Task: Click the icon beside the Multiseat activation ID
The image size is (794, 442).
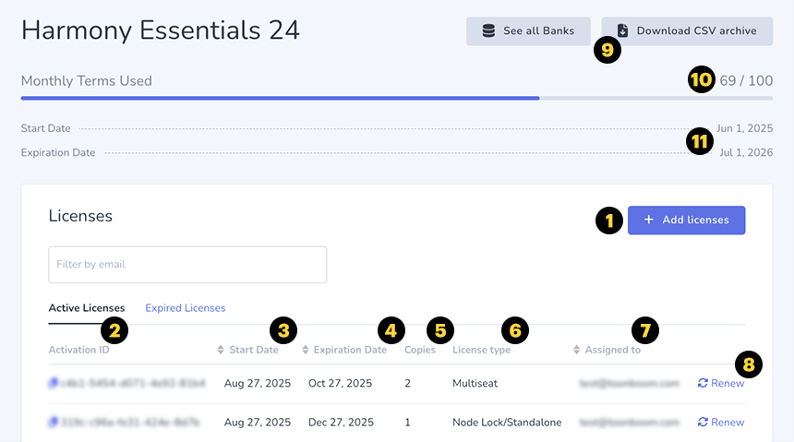Action: pyautogui.click(x=54, y=383)
